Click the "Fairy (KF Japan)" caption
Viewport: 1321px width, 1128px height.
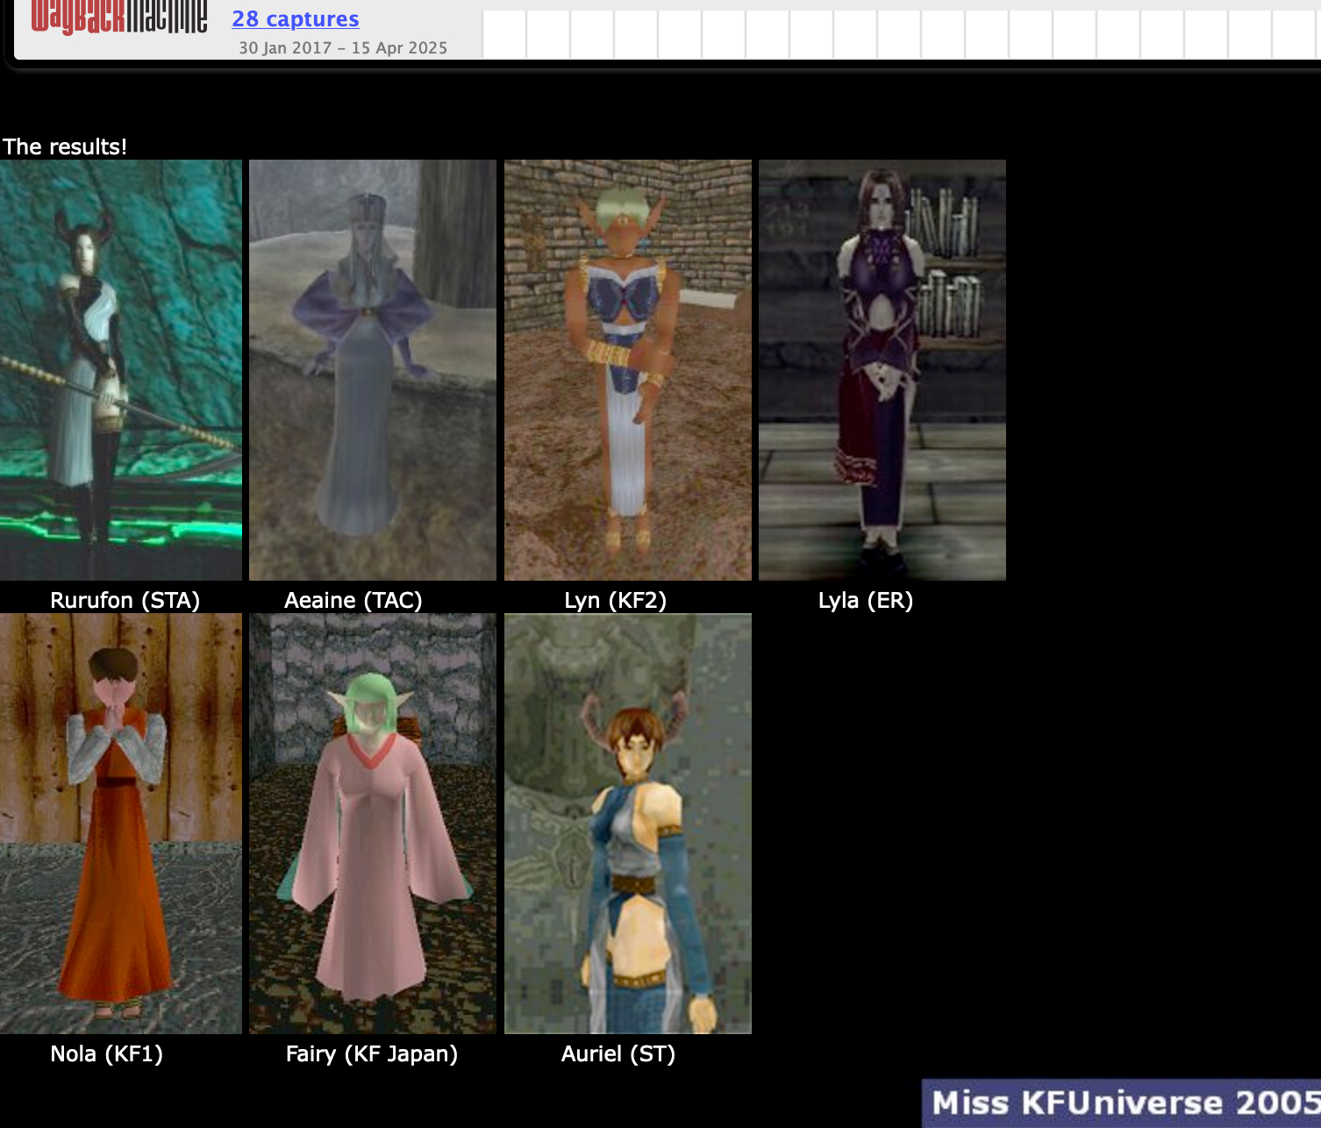(x=372, y=1054)
